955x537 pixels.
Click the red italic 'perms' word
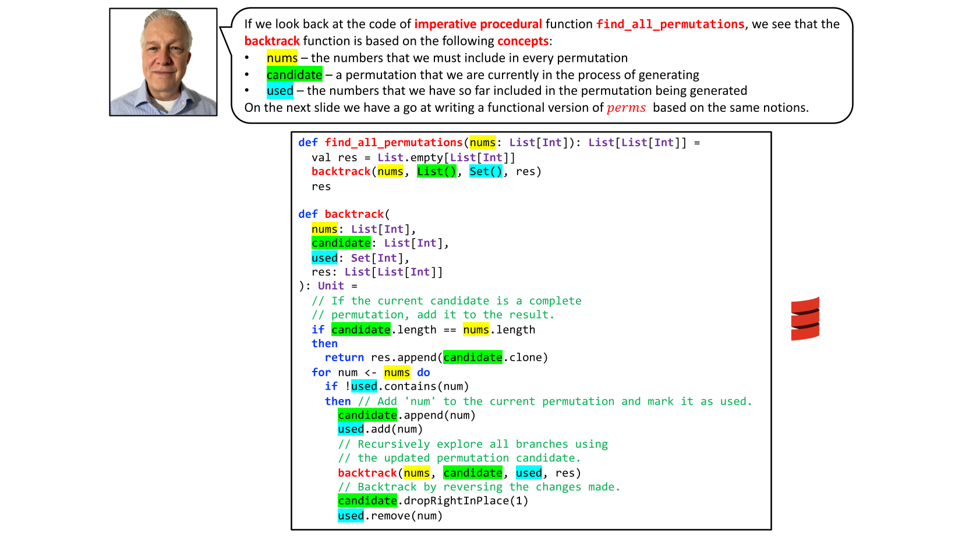click(x=626, y=108)
